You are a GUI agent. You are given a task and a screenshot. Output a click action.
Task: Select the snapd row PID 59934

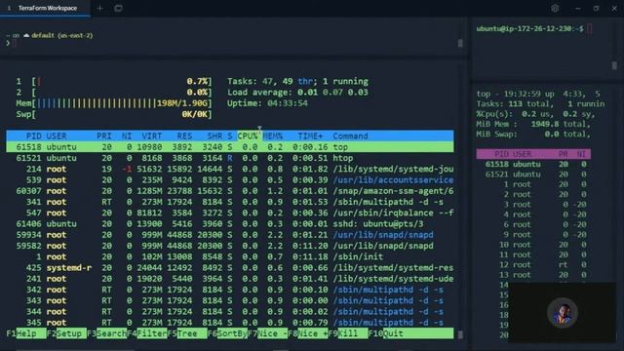pos(230,235)
